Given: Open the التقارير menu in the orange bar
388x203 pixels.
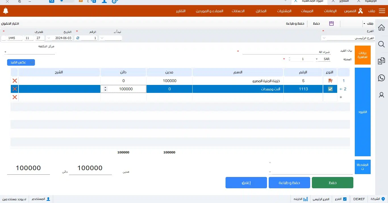Looking at the screenshot, I should pyautogui.click(x=181, y=11).
